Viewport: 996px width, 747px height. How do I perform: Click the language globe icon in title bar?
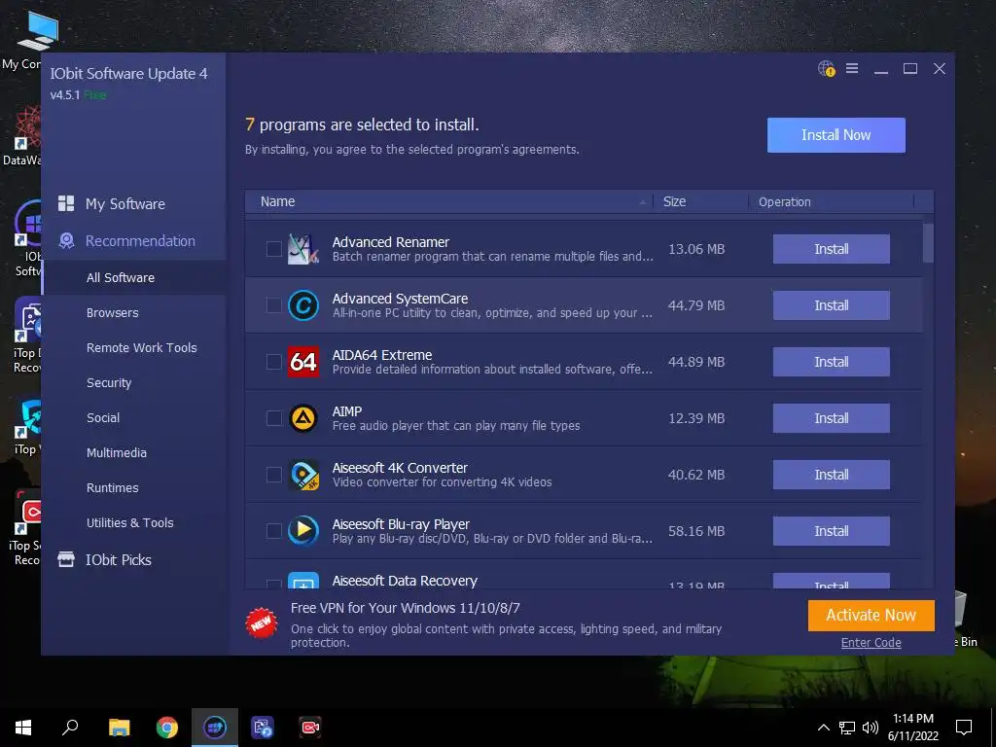point(826,68)
